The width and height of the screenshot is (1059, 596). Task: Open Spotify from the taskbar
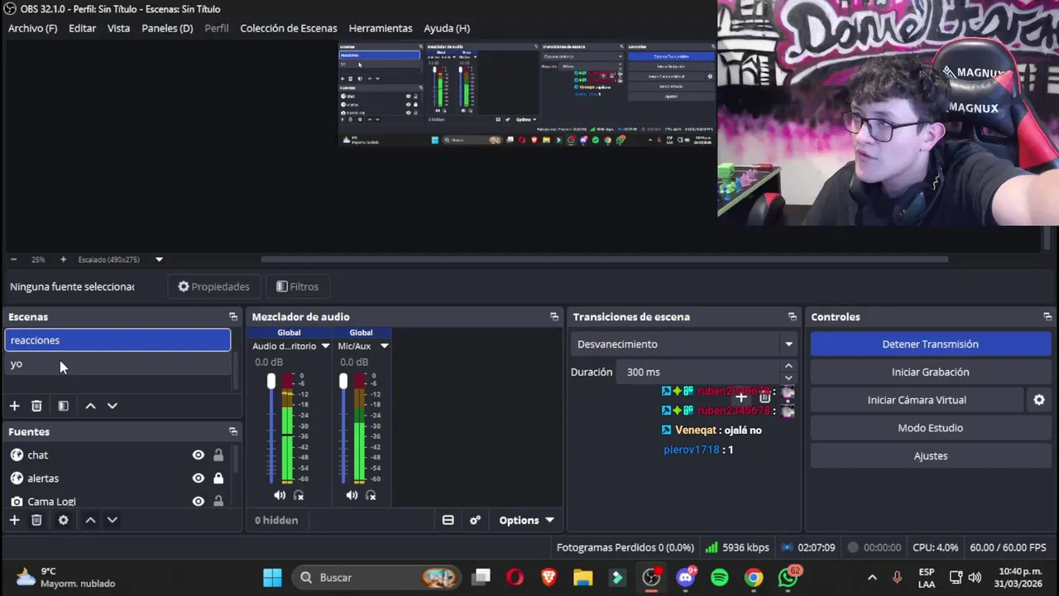(720, 578)
